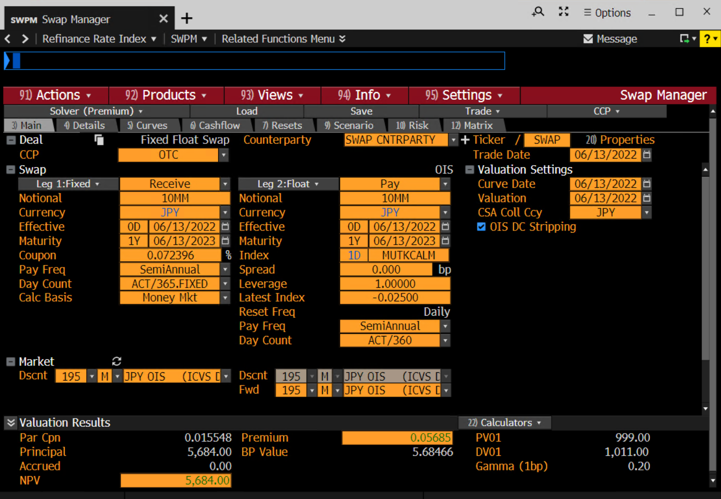Viewport: 721px width, 499px height.
Task: Open the 91) Actions menu
Action: pyautogui.click(x=56, y=96)
